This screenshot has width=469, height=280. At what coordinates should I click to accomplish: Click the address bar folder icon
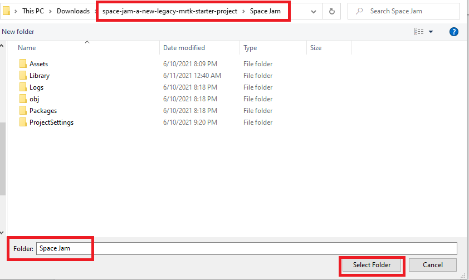click(x=6, y=11)
